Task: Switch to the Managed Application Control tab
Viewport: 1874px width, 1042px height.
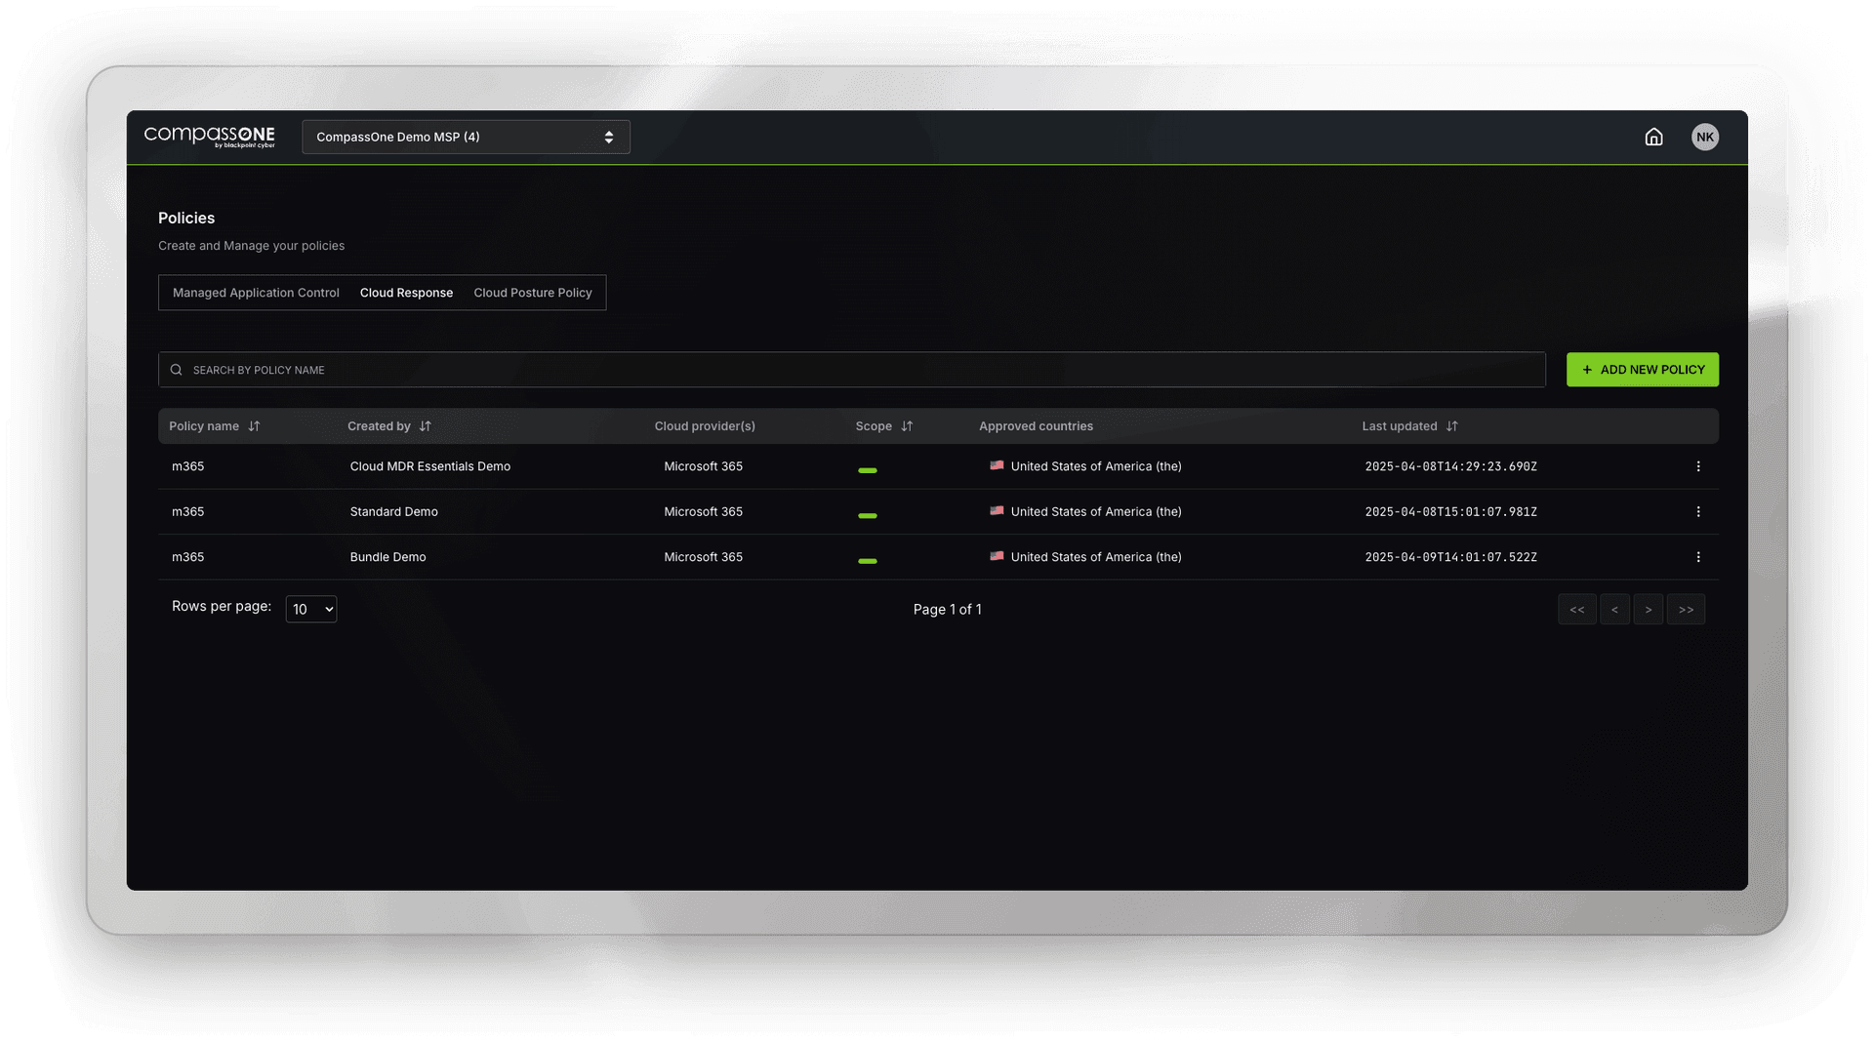Action: tap(255, 293)
